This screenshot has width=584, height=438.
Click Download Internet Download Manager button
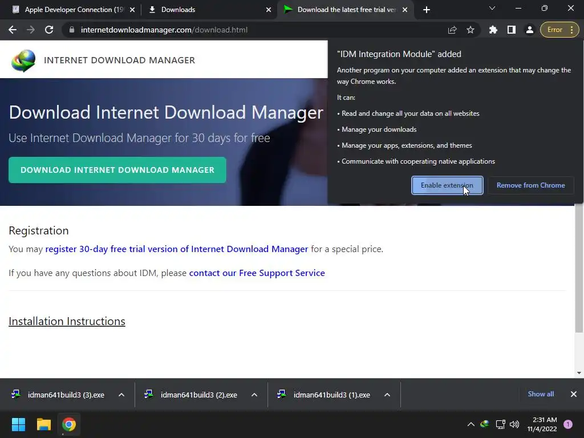117,170
